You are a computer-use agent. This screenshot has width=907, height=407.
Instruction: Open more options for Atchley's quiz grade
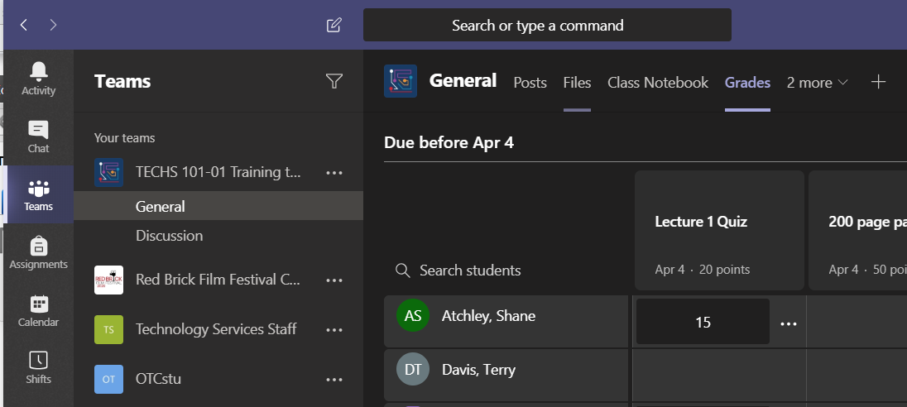[789, 323]
